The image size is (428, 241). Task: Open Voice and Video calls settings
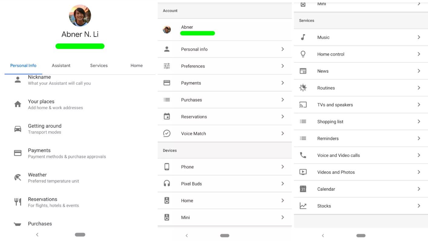point(338,155)
